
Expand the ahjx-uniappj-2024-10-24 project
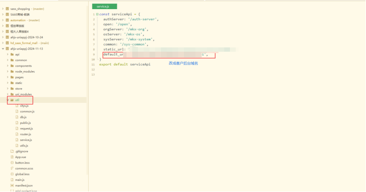tap(3, 37)
